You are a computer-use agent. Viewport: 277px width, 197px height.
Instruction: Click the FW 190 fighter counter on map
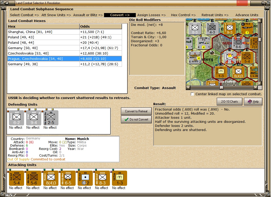tap(203, 43)
